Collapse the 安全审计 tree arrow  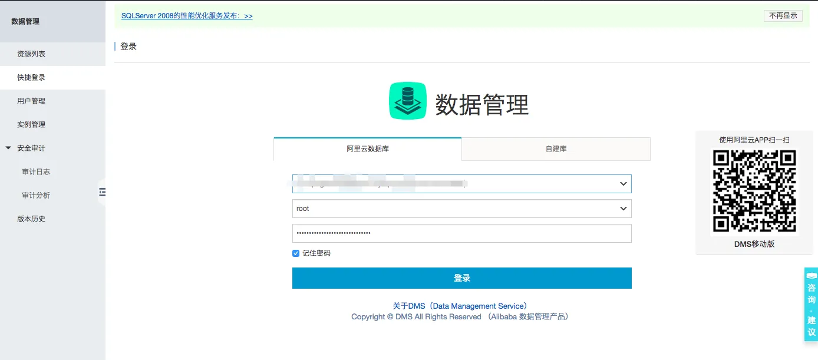point(8,148)
